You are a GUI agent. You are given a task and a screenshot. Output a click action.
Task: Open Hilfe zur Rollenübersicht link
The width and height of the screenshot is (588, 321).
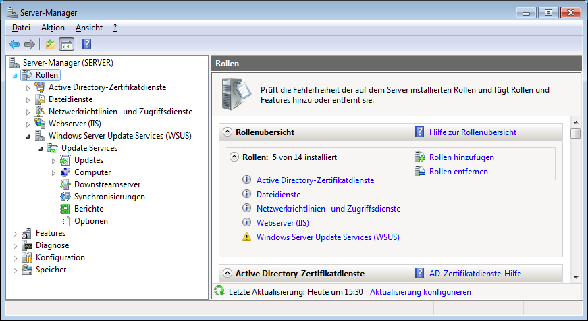[x=473, y=132]
